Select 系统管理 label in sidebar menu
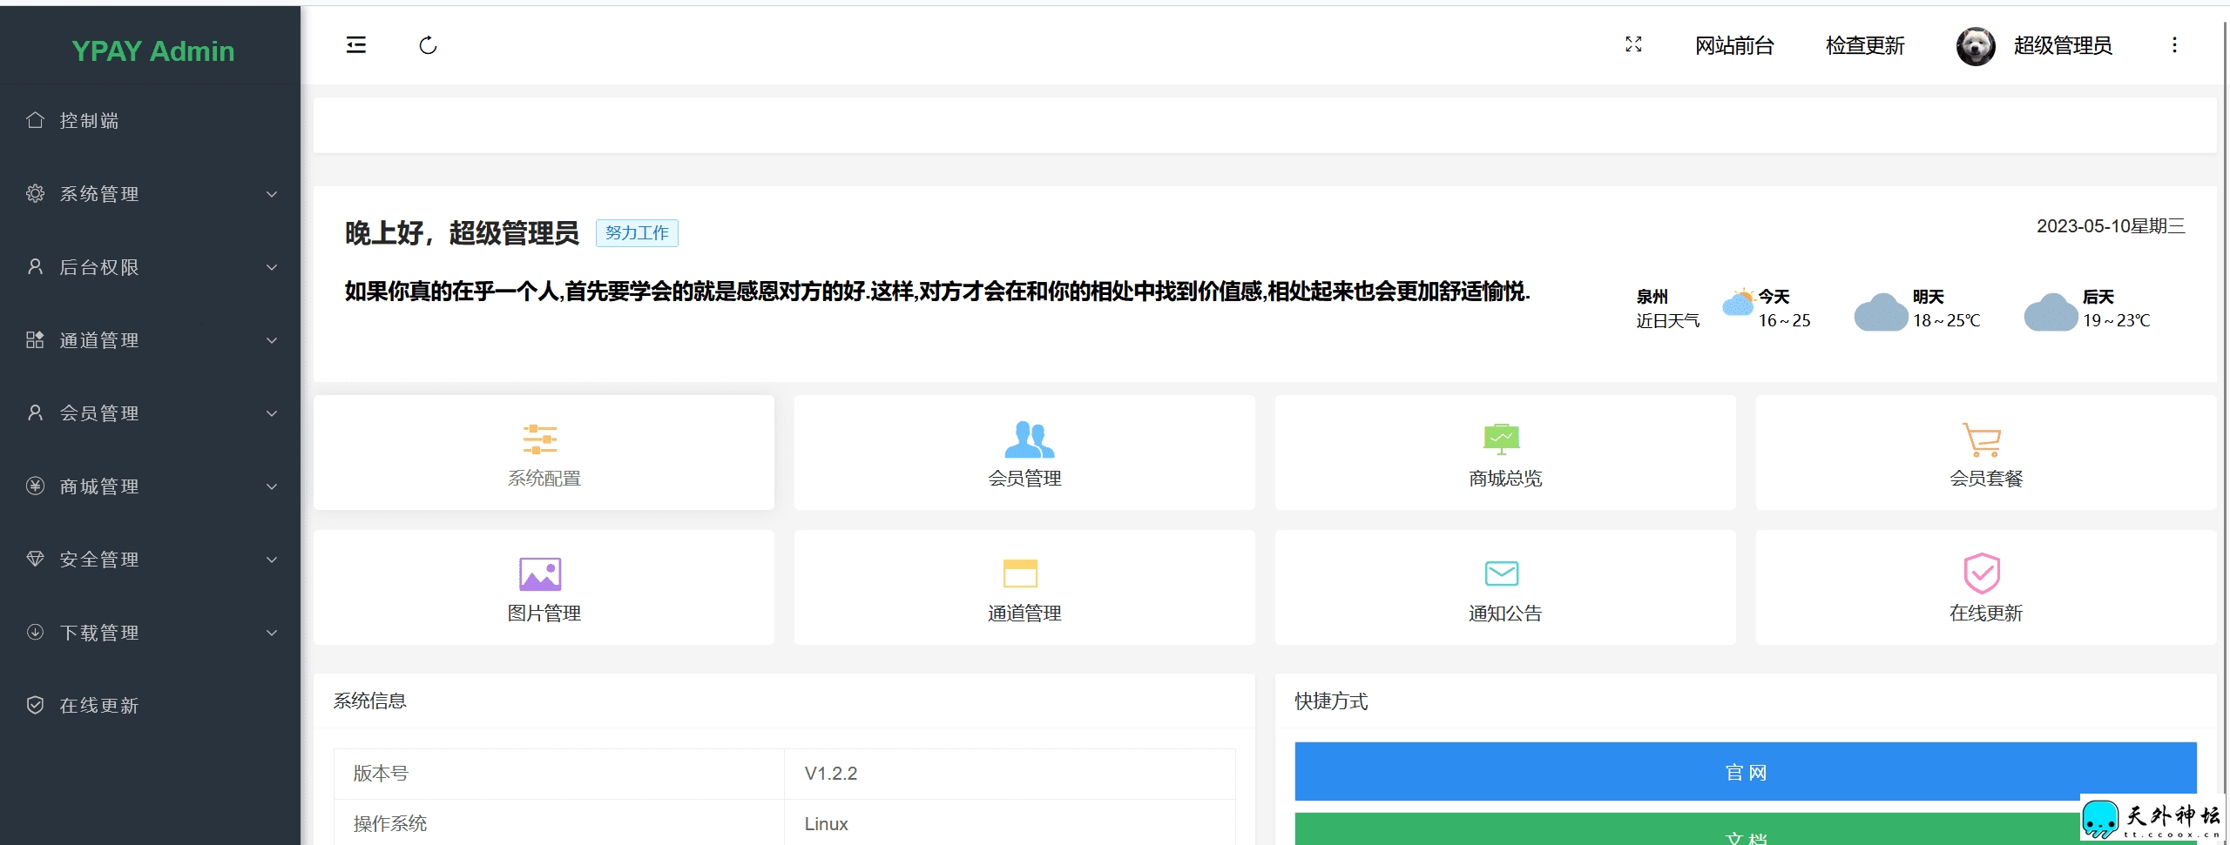 99,194
